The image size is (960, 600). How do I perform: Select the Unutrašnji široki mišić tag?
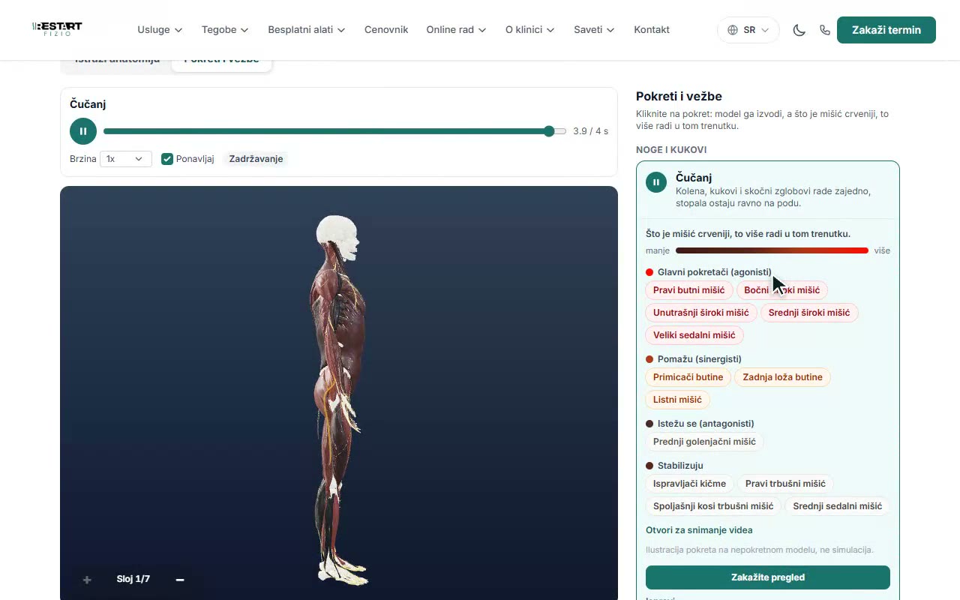tap(700, 313)
